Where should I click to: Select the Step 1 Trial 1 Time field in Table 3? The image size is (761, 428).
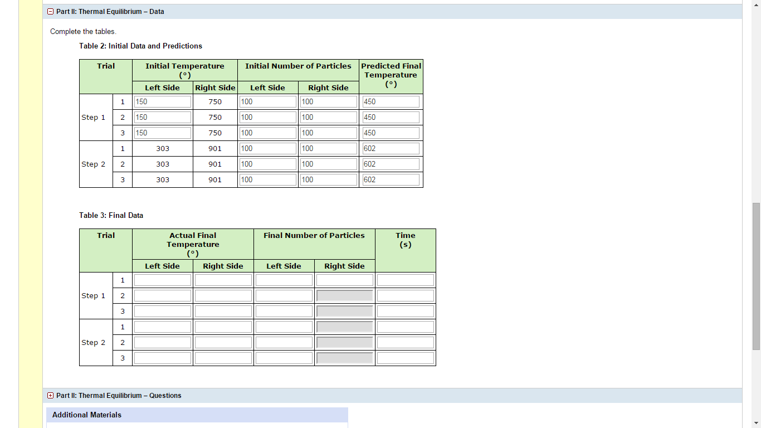coord(405,279)
